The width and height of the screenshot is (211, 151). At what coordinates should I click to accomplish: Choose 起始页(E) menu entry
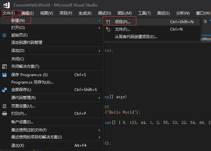tap(52, 35)
